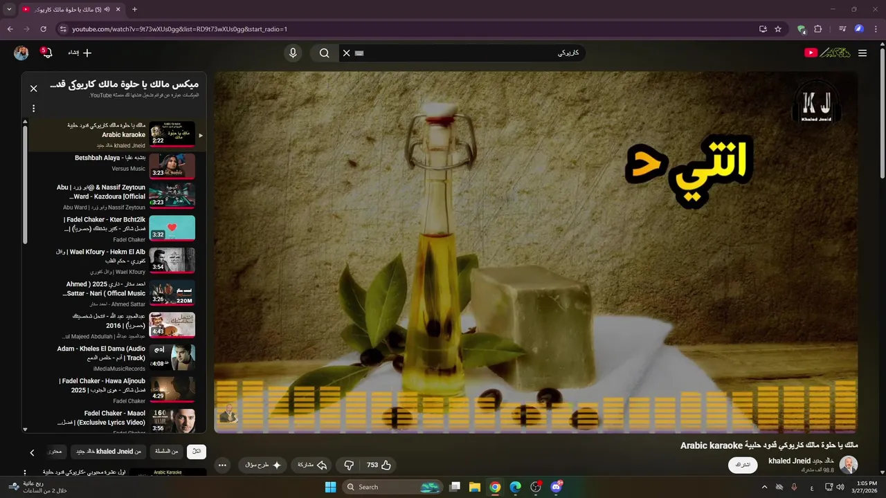Go back with the browser back arrow
Viewport: 886px width, 498px height.
click(10, 29)
